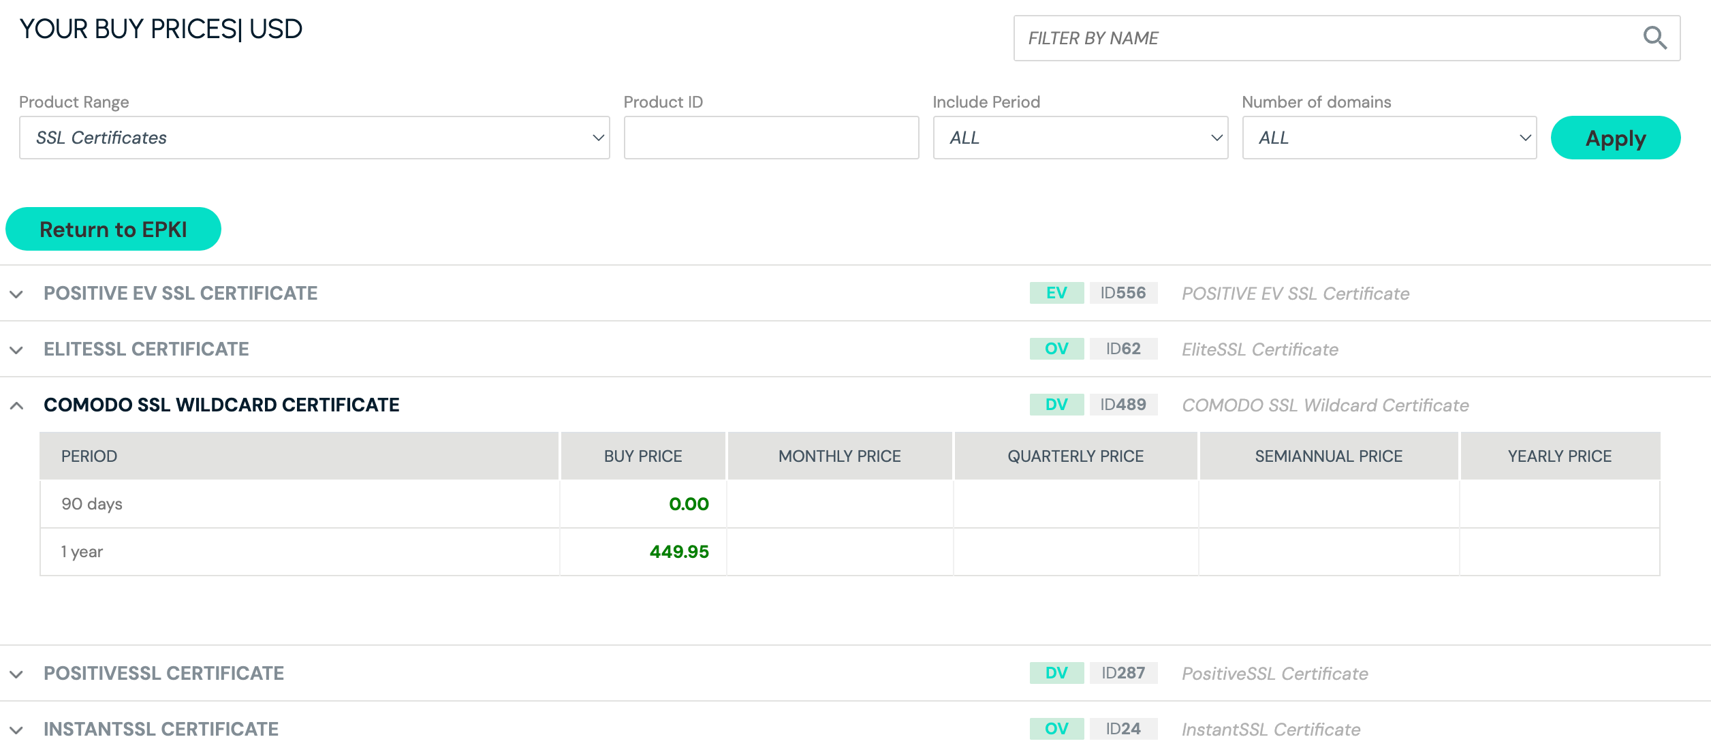
Task: Click the POSITIVE EV SSL CERTIFICATE heading
Action: (x=180, y=293)
